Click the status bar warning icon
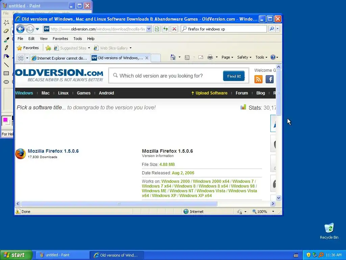Screen dimensions: 346x260 (18, 212)
